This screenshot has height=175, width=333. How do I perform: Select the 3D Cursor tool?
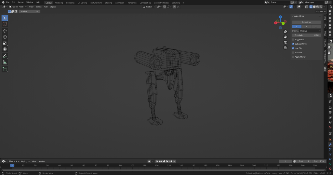coord(5,24)
